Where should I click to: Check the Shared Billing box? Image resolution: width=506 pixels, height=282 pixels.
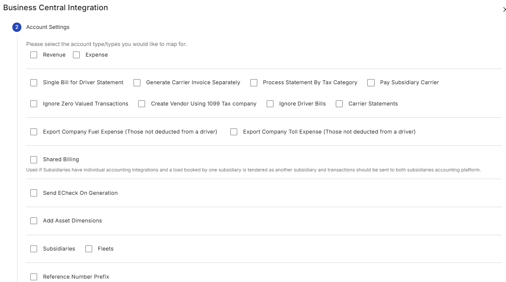(34, 160)
